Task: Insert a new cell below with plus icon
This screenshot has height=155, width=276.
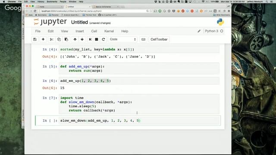Action: (43, 39)
